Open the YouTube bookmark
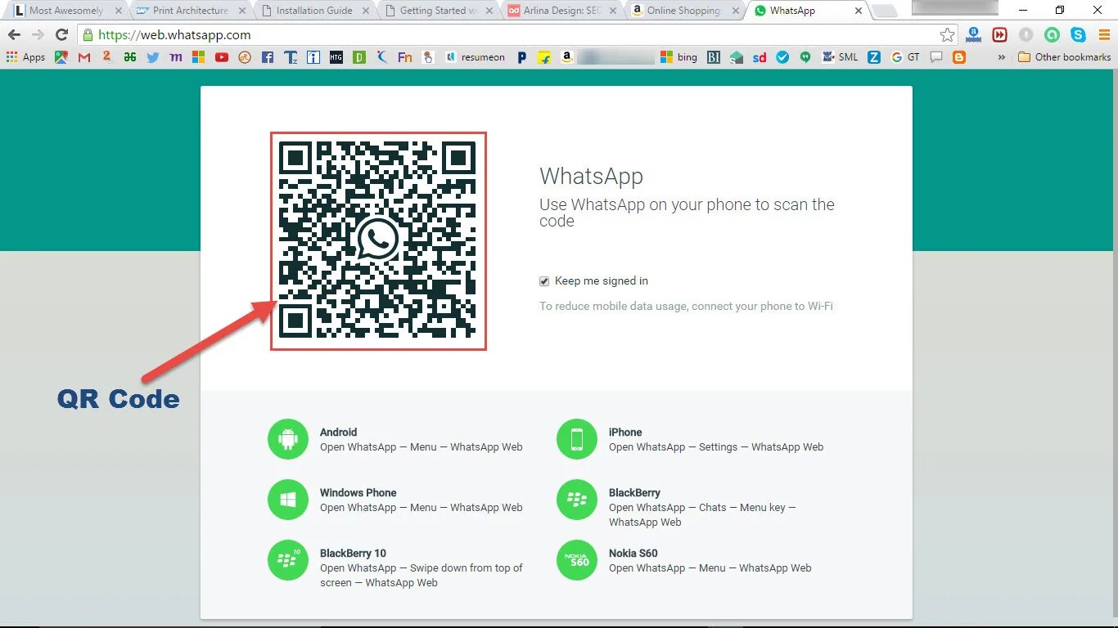The height and width of the screenshot is (628, 1118). (222, 57)
